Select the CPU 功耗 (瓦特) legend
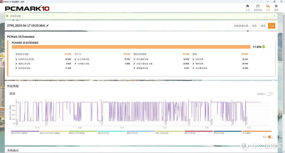285x153 pixels. coord(170,132)
